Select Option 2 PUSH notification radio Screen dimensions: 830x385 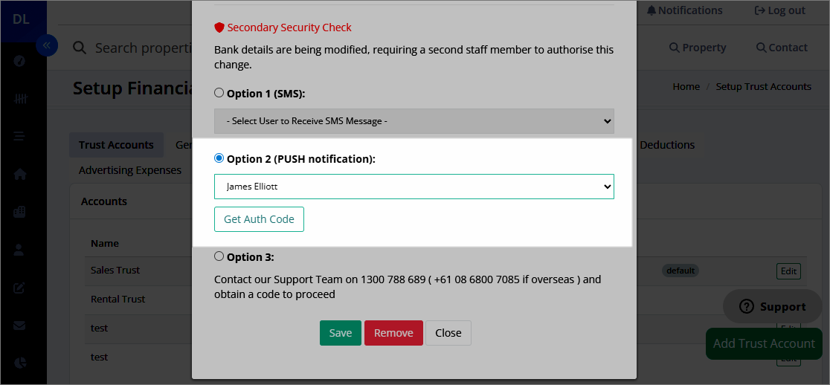coord(219,158)
